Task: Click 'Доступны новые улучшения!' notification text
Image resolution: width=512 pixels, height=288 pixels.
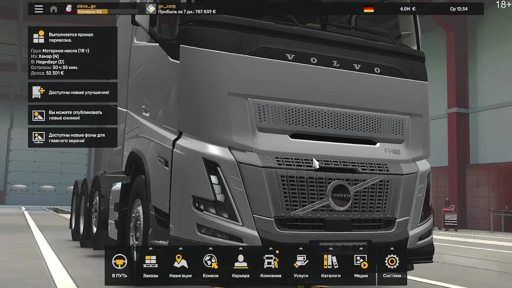Action: (x=79, y=92)
